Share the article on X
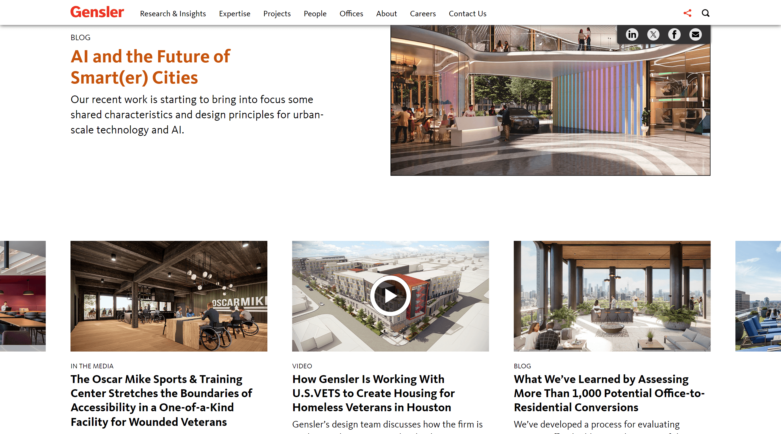The width and height of the screenshot is (781, 434). [x=653, y=34]
